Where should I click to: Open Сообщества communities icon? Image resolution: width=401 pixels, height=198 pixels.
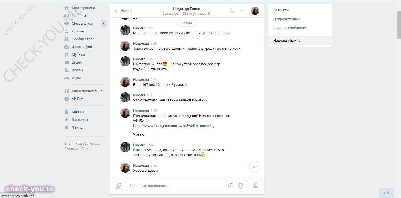coord(67,39)
